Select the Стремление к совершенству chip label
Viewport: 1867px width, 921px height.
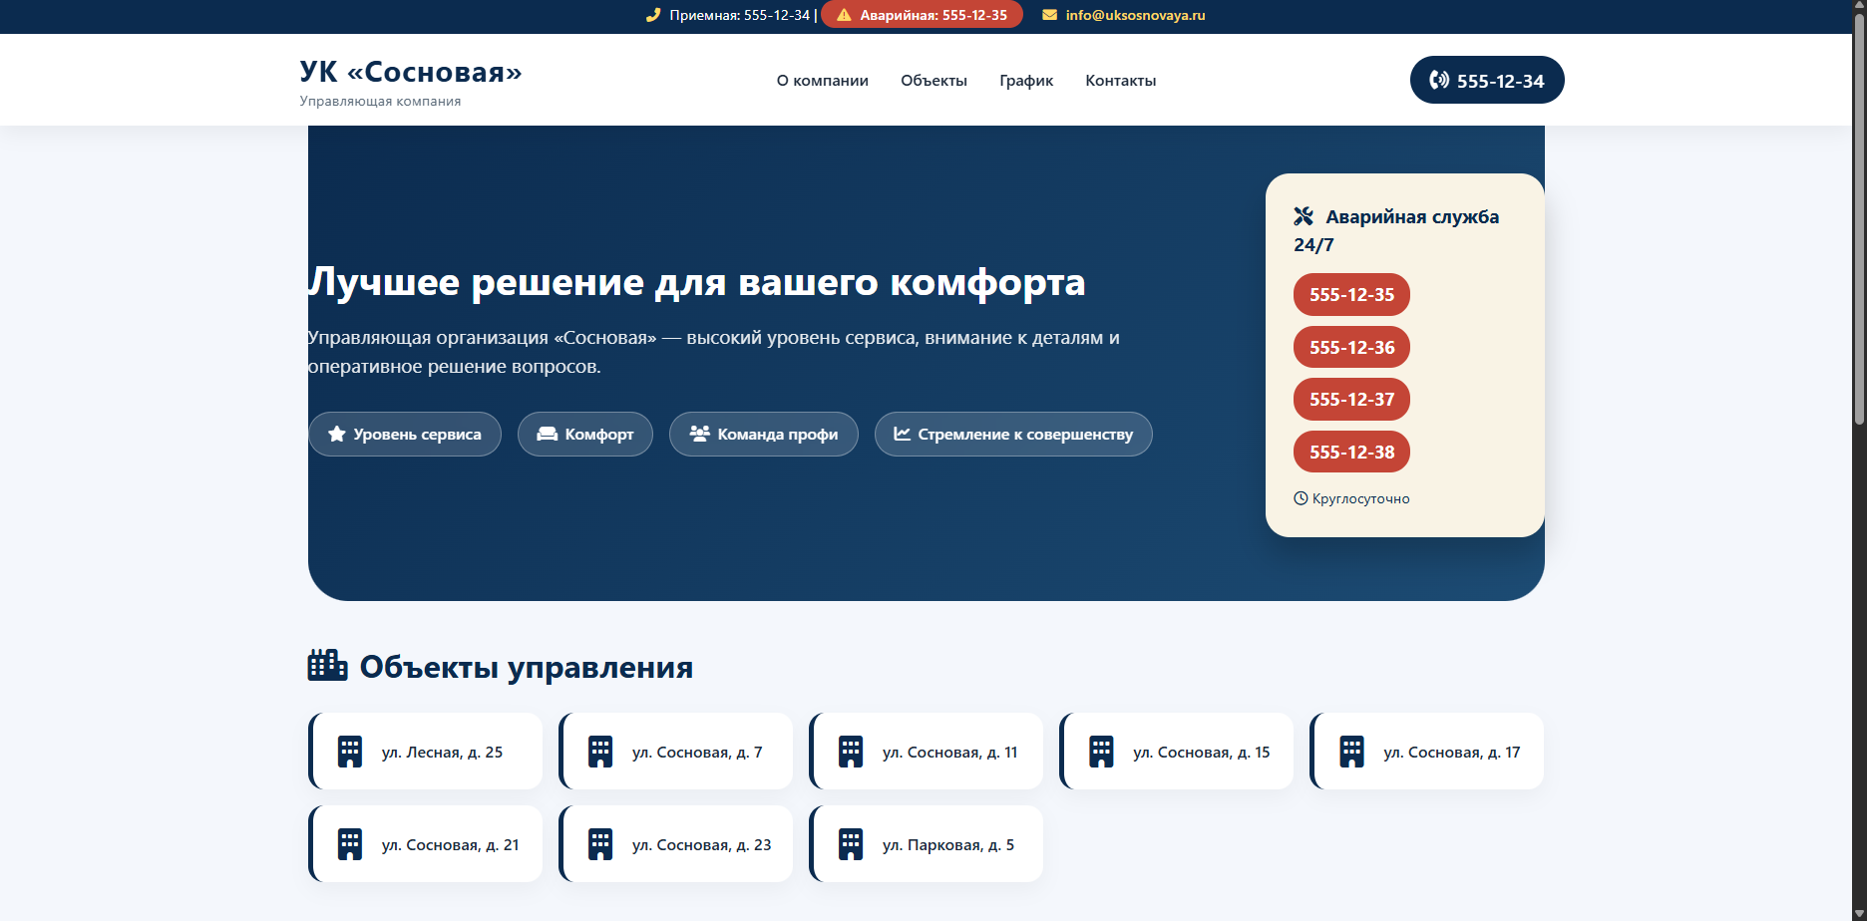tap(1025, 435)
